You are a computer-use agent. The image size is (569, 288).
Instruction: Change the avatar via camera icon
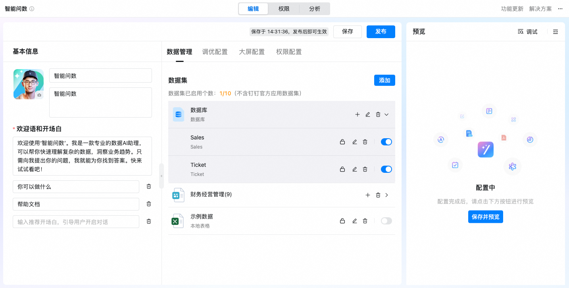coord(39,95)
